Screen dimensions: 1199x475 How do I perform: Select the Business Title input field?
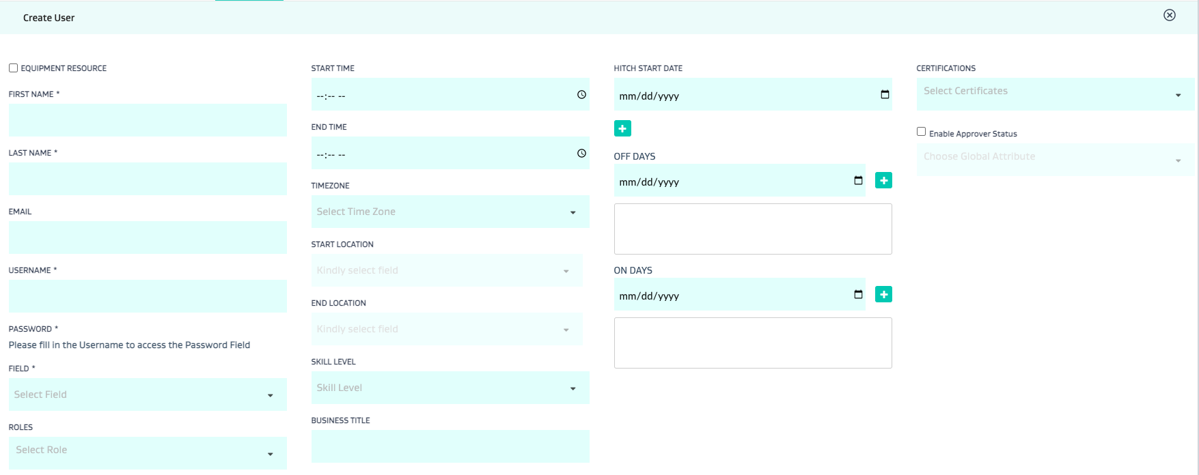point(450,446)
